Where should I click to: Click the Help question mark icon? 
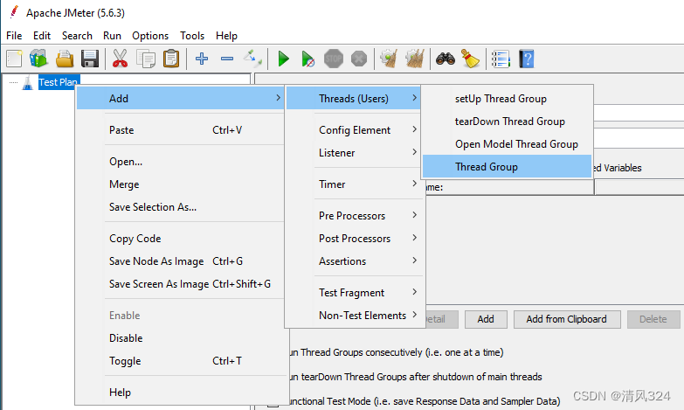click(x=527, y=59)
